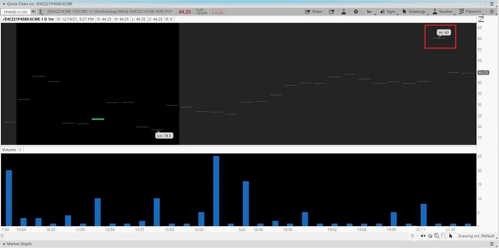
Task: Click the 18:34 time axis label
Action: coord(258,230)
